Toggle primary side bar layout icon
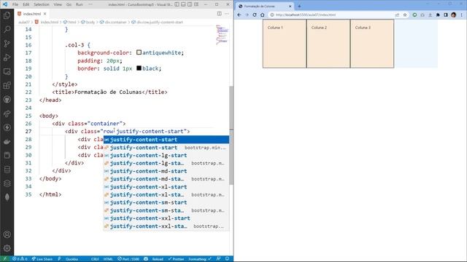 pos(177,4)
